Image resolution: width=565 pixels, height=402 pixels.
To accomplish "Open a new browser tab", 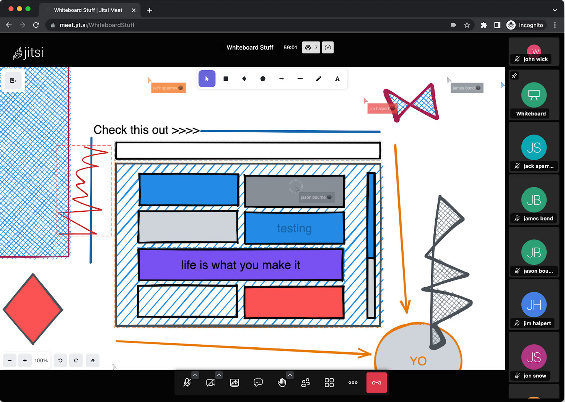I will pos(150,10).
